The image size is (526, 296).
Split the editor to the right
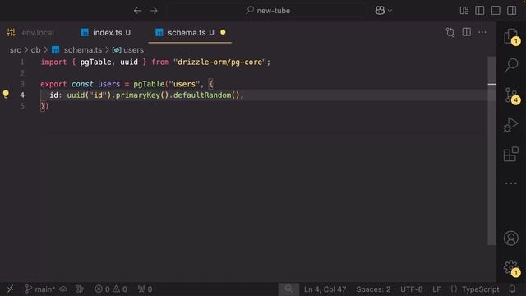coord(466,32)
